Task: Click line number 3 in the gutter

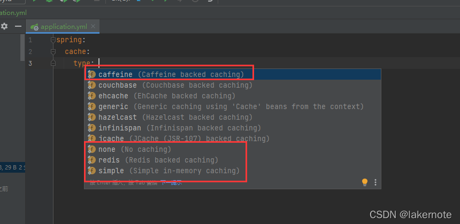Action: click(x=30, y=63)
